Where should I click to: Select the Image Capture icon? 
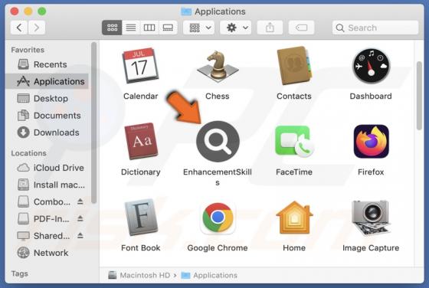[371, 218]
